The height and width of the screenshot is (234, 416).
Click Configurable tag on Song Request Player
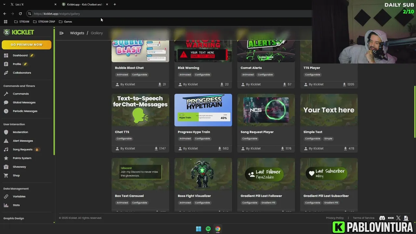pos(250,139)
